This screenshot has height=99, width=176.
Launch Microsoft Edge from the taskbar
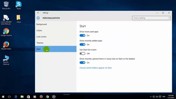16,97
